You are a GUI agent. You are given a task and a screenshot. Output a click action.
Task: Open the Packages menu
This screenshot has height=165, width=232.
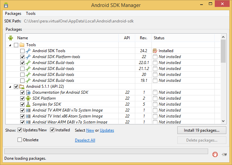tap(13, 14)
